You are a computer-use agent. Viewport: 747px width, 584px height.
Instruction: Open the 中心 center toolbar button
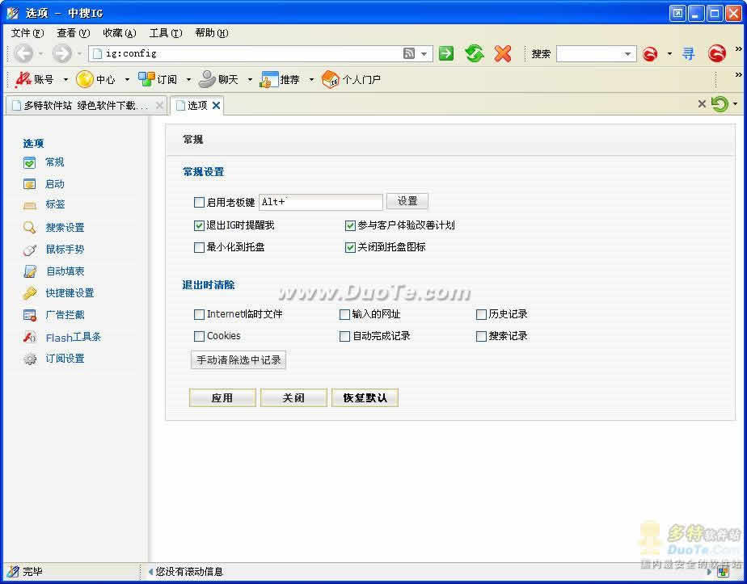click(x=95, y=79)
